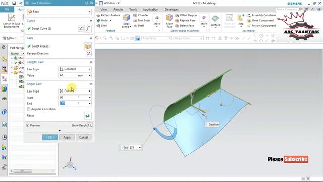Switch to the Render tab
The width and height of the screenshot is (323, 182).
(118, 10)
